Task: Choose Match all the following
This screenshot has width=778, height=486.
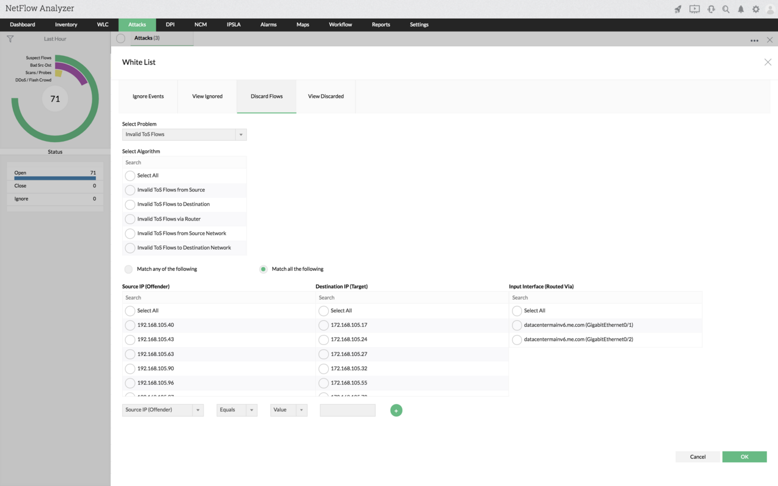Action: click(x=263, y=269)
